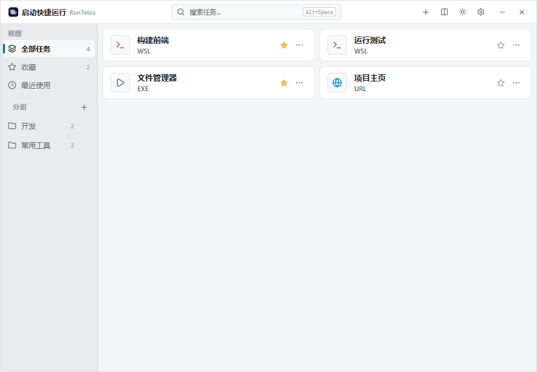Click the 运行测试 task title
The image size is (537, 372).
point(370,40)
